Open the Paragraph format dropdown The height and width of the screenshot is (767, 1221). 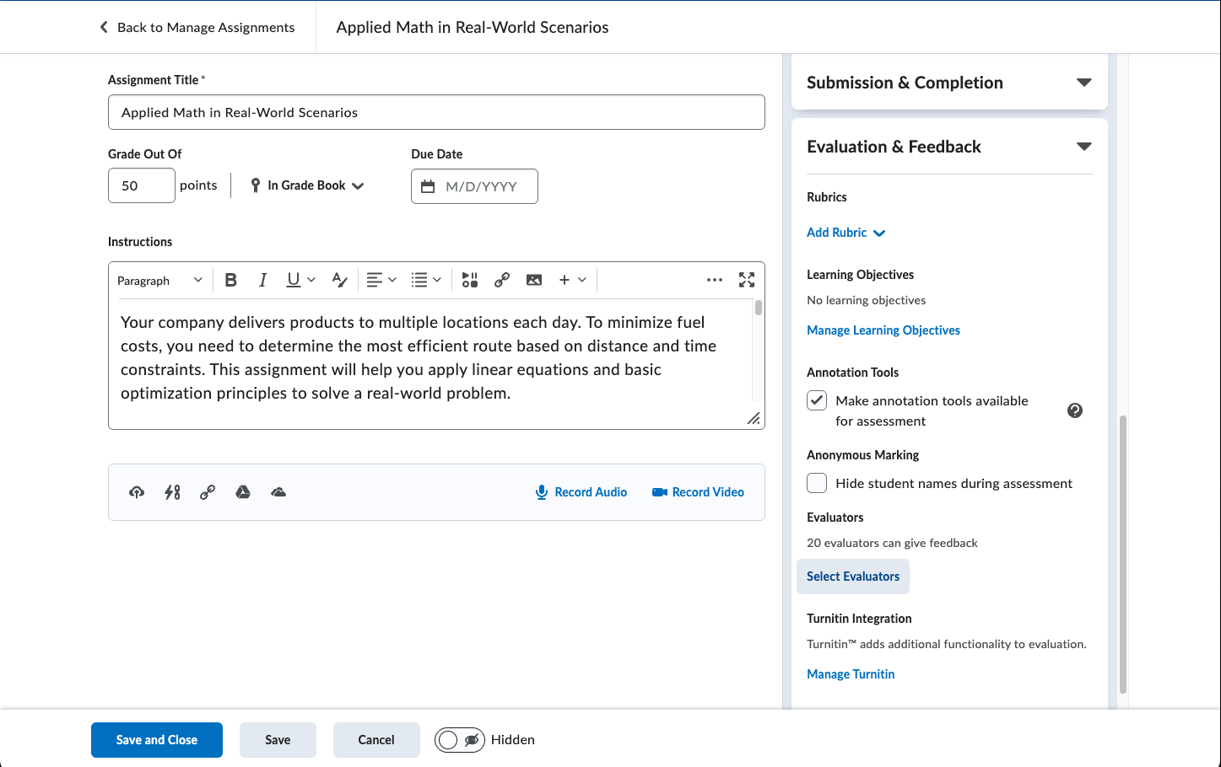tap(159, 280)
